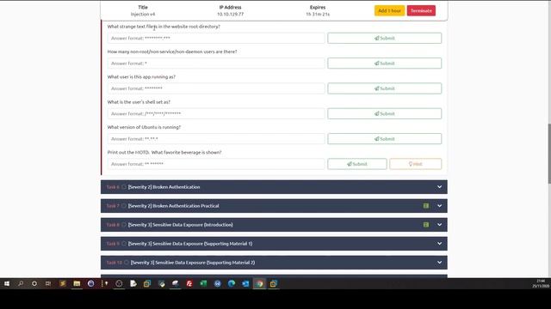This screenshot has height=309, width=551.
Task: Submit answer for MOTD favorite beverage question
Action: pyautogui.click(x=357, y=164)
